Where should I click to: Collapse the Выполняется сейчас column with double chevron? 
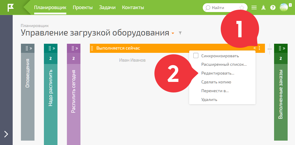tap(255, 48)
